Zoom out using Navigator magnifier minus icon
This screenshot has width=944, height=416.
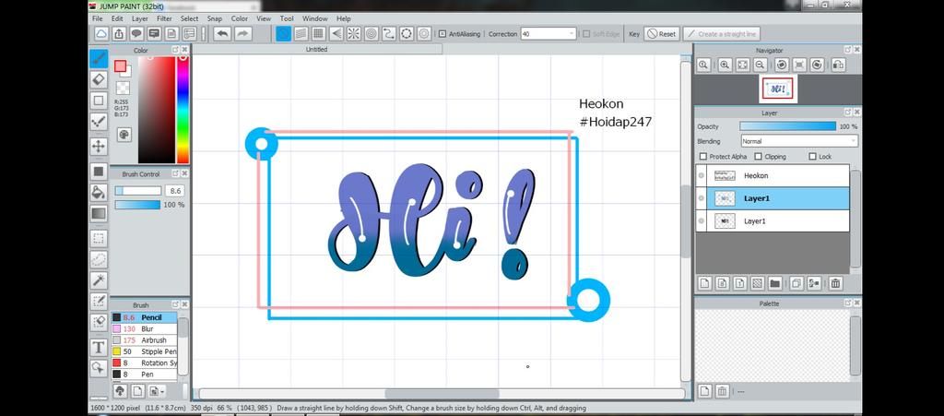point(760,65)
